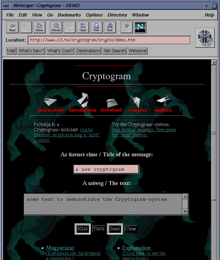Open Find using the toolbar icon
220x260 pixels.
pyautogui.click(x=110, y=27)
